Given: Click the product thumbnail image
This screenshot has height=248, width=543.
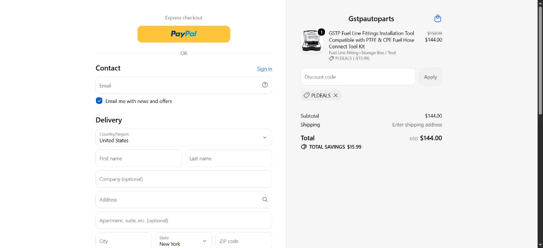Looking at the screenshot, I should click(x=313, y=42).
